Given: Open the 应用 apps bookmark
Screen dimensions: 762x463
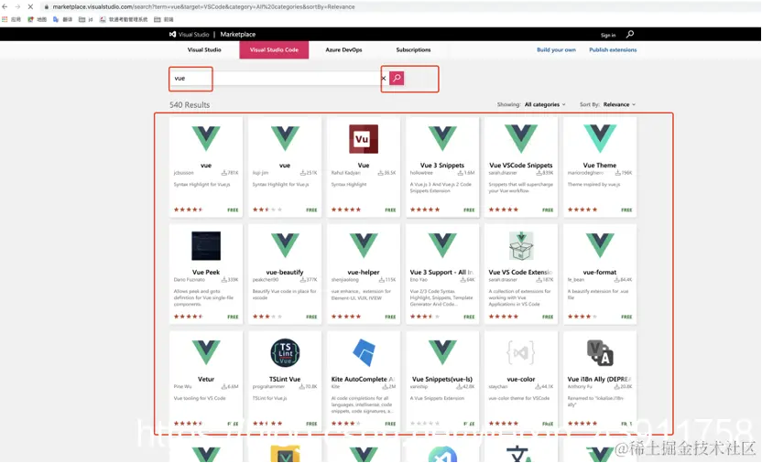Looking at the screenshot, I should [12, 19].
